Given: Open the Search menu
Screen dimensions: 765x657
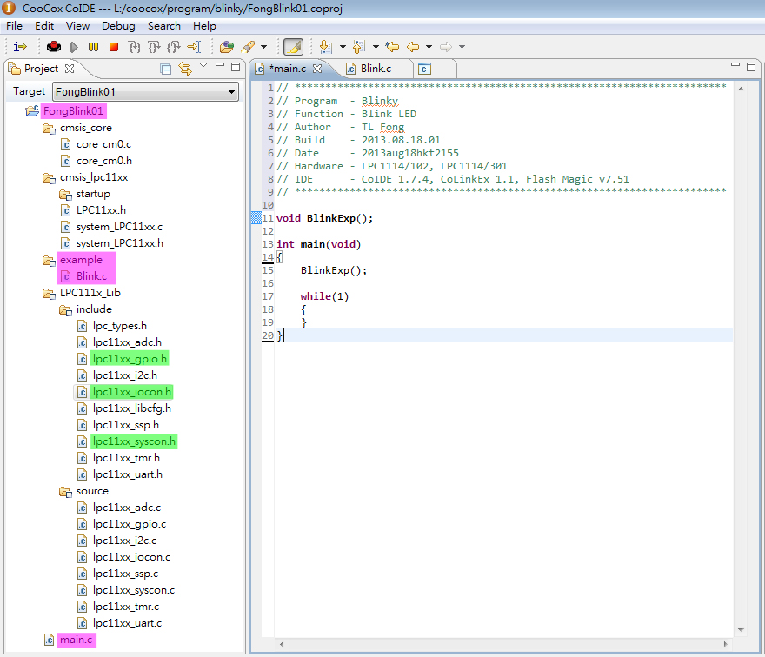Looking at the screenshot, I should pos(164,26).
